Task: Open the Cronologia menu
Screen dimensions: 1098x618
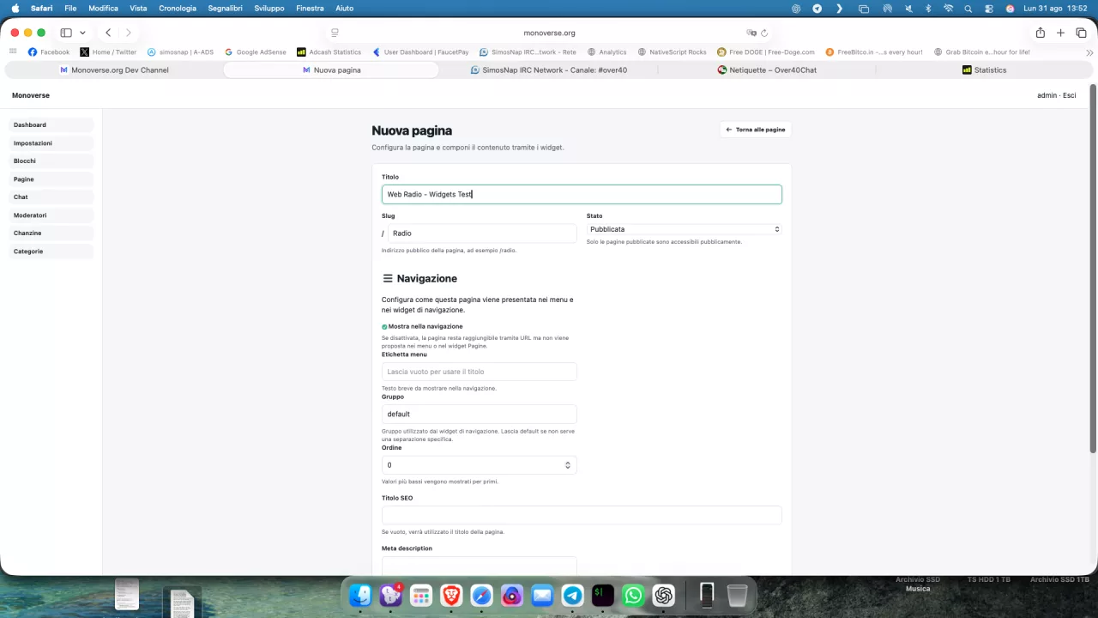Action: click(178, 8)
